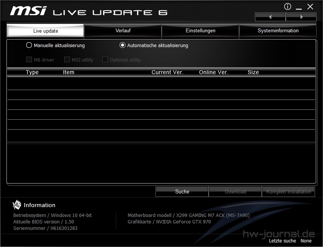Select Manuelle aktualisierung radio button

pyautogui.click(x=29, y=45)
